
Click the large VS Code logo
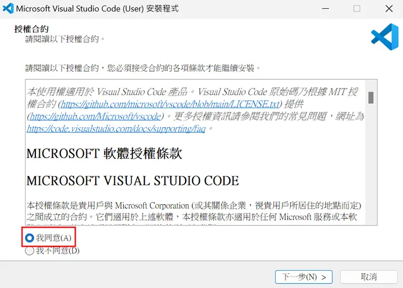click(384, 37)
